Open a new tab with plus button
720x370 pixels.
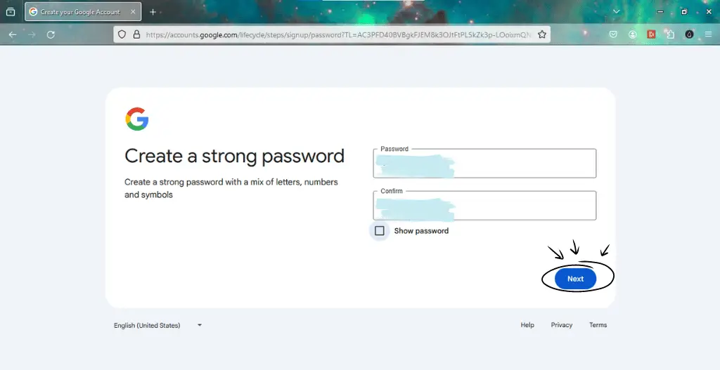coord(153,12)
